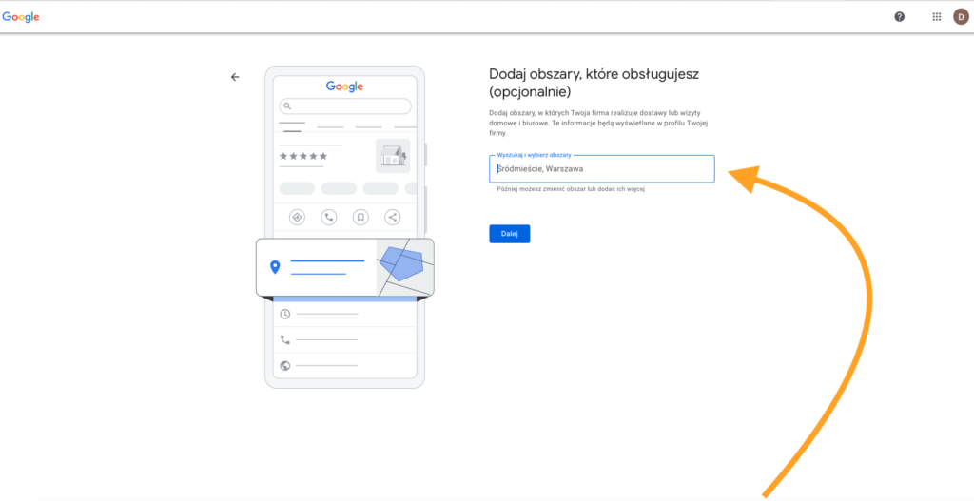The width and height of the screenshot is (974, 501).
Task: Click the field label Wyszukaj i wybierz obszary
Action: coord(534,155)
